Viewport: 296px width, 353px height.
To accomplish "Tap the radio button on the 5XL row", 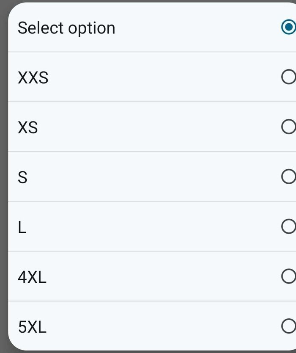I will tap(289, 327).
